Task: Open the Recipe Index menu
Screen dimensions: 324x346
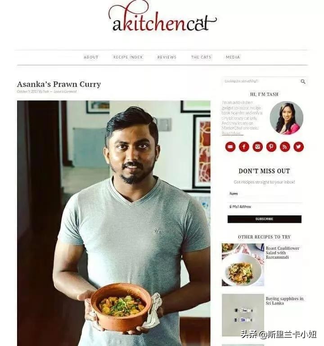Action: [x=128, y=57]
